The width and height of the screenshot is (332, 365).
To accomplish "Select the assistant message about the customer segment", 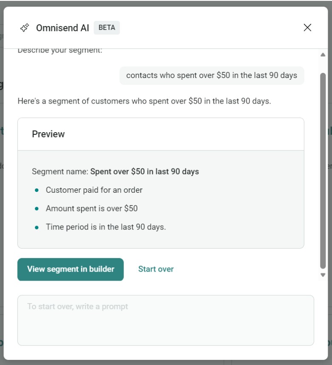I will coord(147,101).
